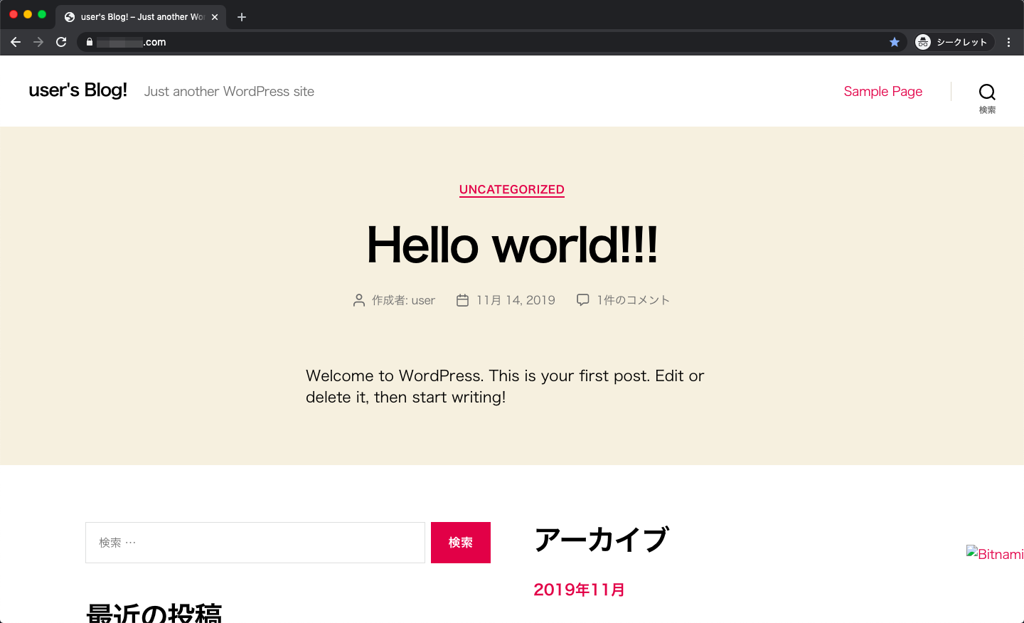Screen dimensions: 1024x623
Task: Click the Bitnami banner image
Action: click(x=995, y=553)
